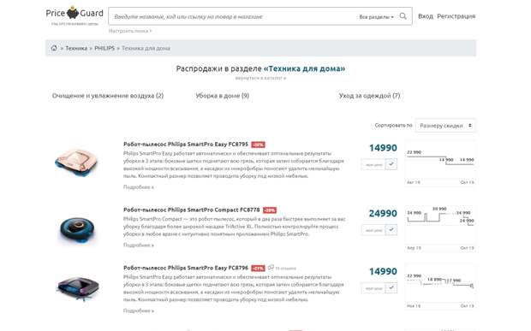This screenshot has width=531, height=331.
Task: Click 'вернуться в каталог' link
Action: pos(260,78)
